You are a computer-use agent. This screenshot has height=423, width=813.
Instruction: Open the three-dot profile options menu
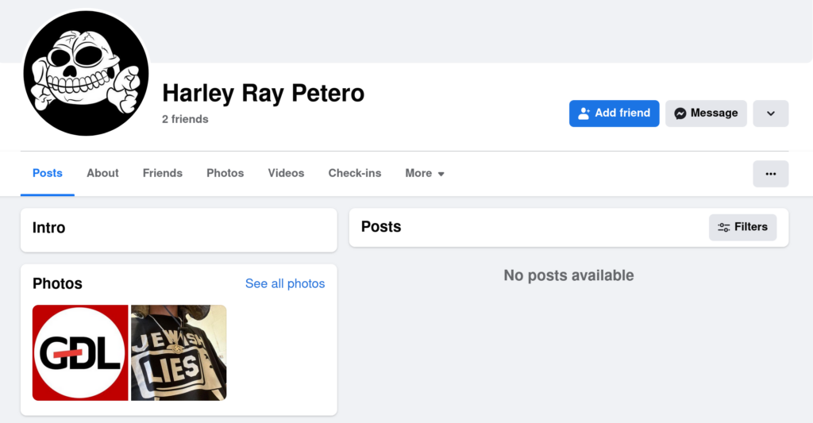click(770, 174)
